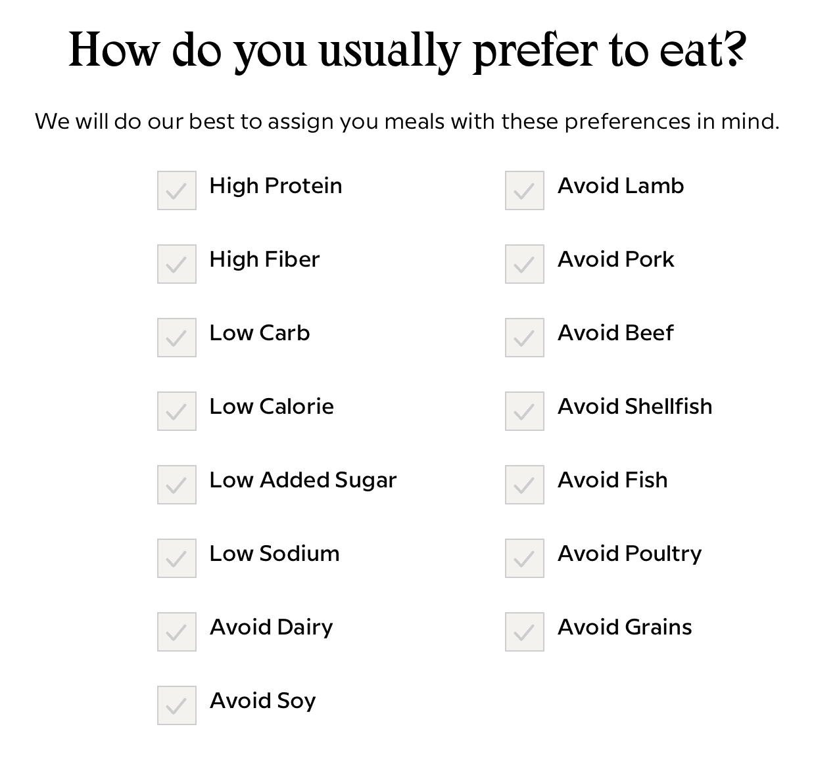Click the Avoid Poultry label text
This screenshot has height=779, width=839.
point(629,554)
